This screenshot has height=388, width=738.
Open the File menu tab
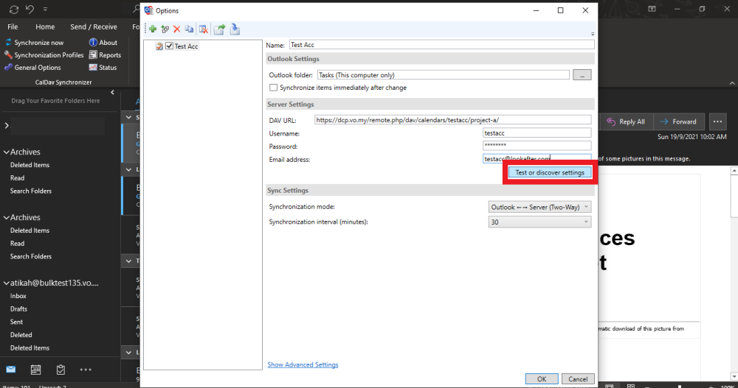tap(13, 27)
